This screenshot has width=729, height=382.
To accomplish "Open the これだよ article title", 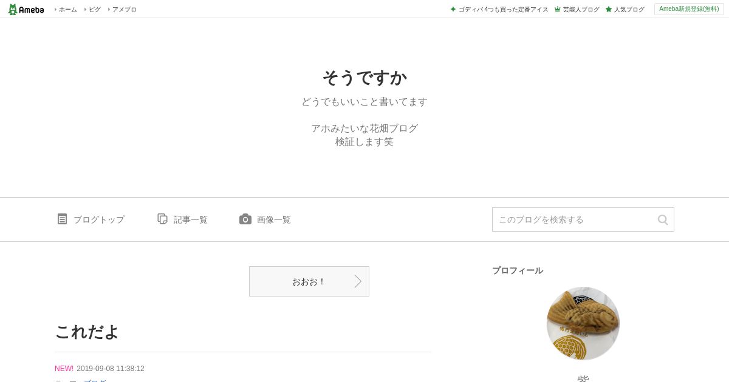I will 87,332.
